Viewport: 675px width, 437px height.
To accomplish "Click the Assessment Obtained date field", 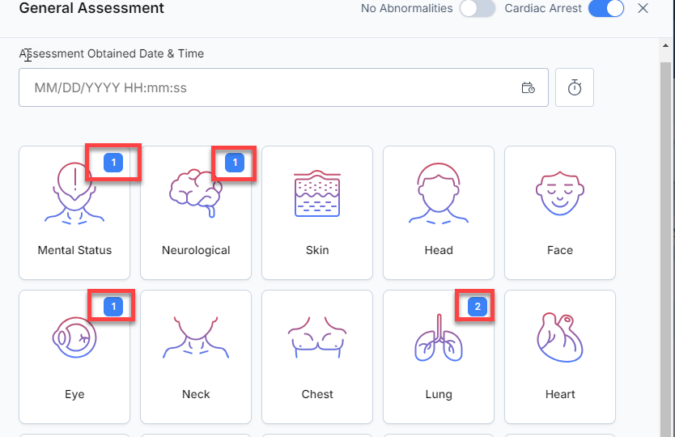I will 284,87.
